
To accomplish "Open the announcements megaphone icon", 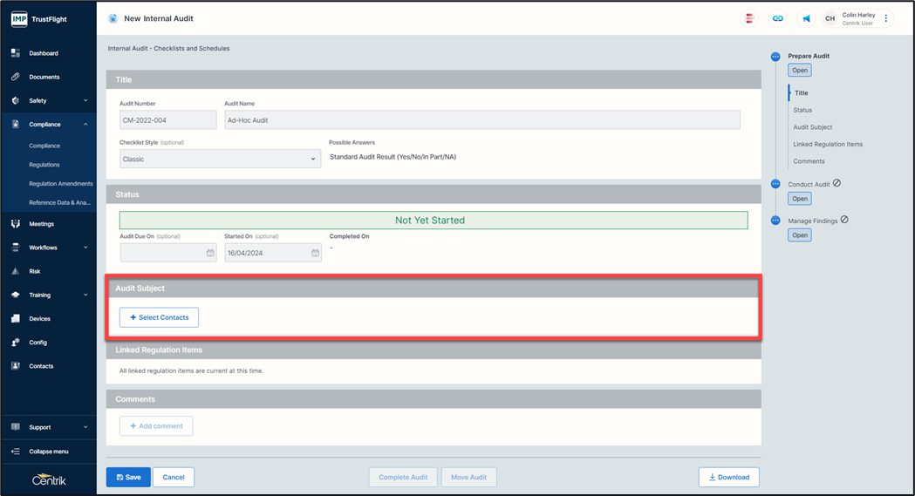I will click(806, 18).
